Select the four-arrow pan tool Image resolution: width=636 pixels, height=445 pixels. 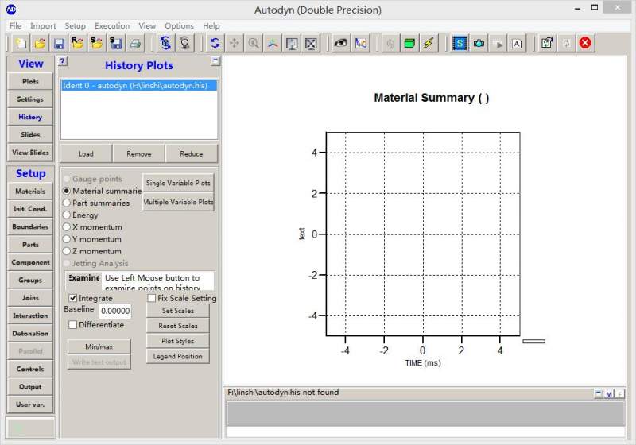click(x=234, y=44)
